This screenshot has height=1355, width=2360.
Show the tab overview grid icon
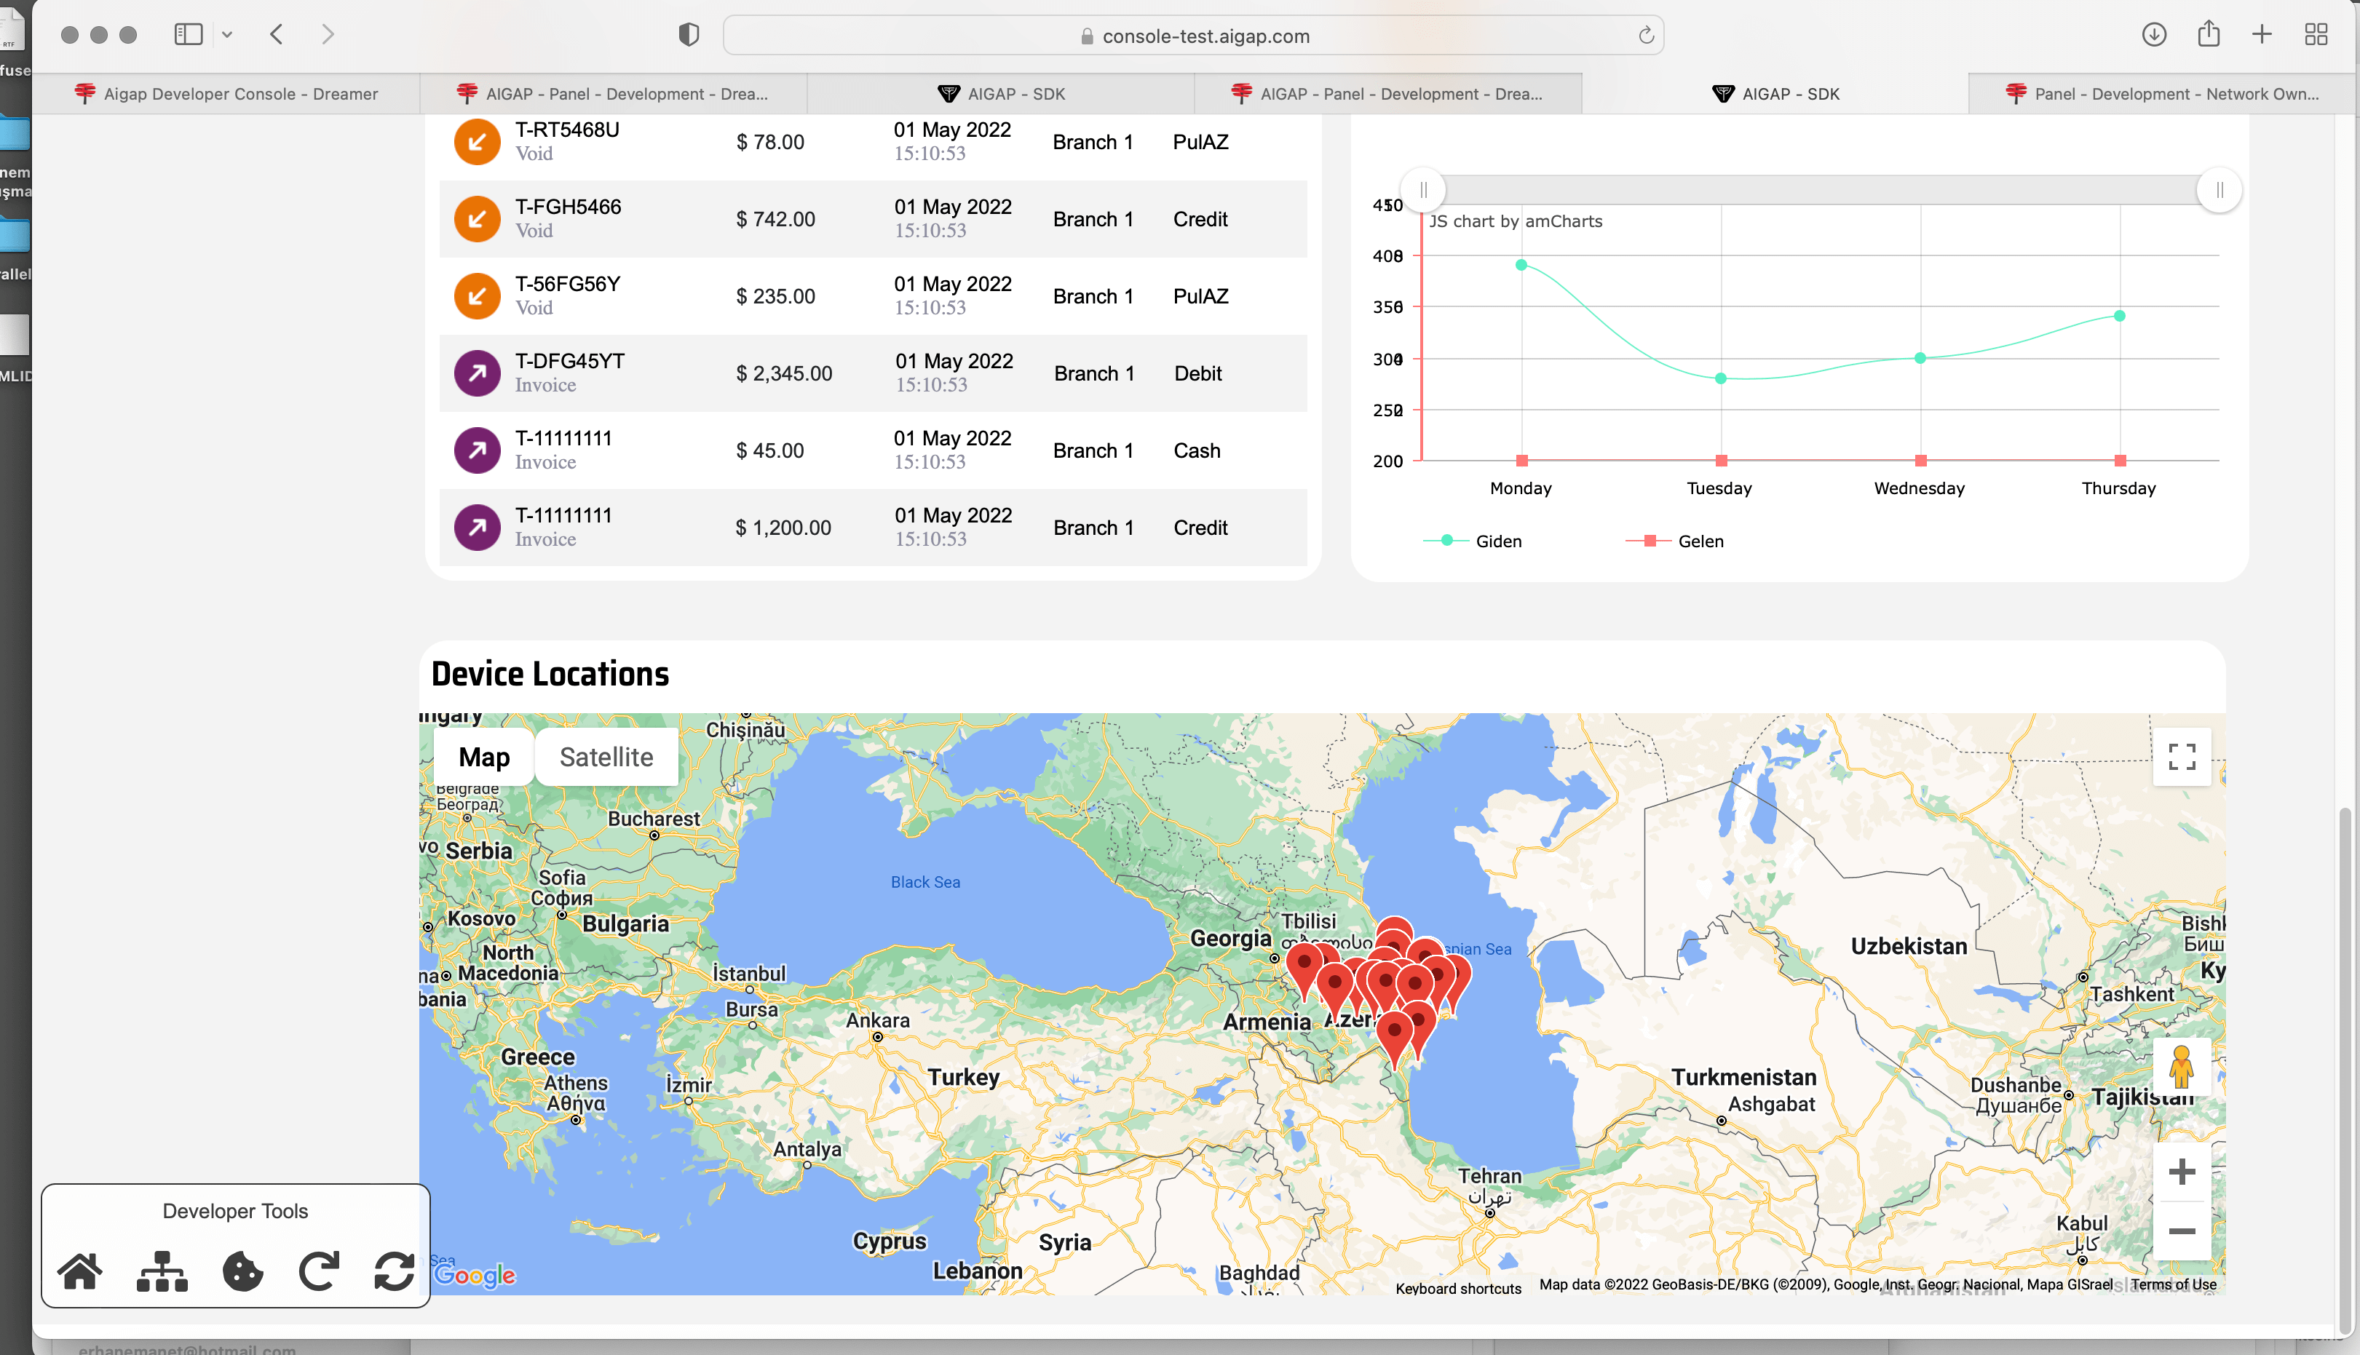point(2316,34)
